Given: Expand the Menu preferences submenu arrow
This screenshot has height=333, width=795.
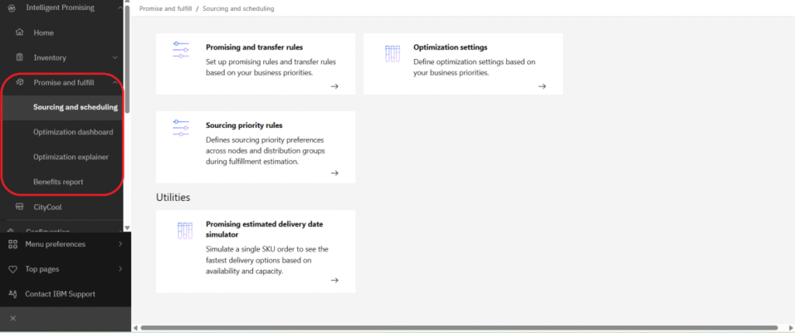Looking at the screenshot, I should click(120, 245).
